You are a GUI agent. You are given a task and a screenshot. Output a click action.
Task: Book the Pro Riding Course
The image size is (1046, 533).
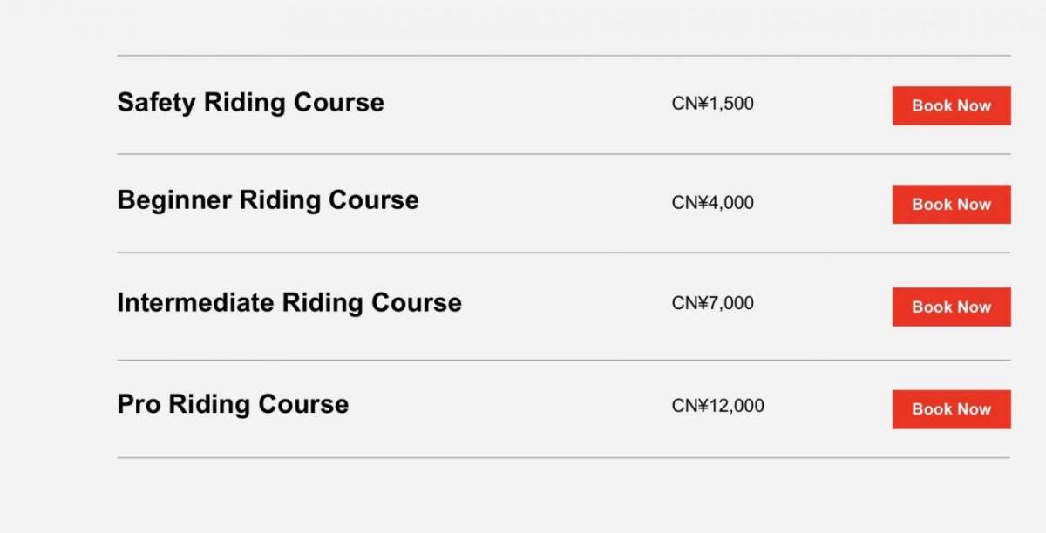[951, 409]
